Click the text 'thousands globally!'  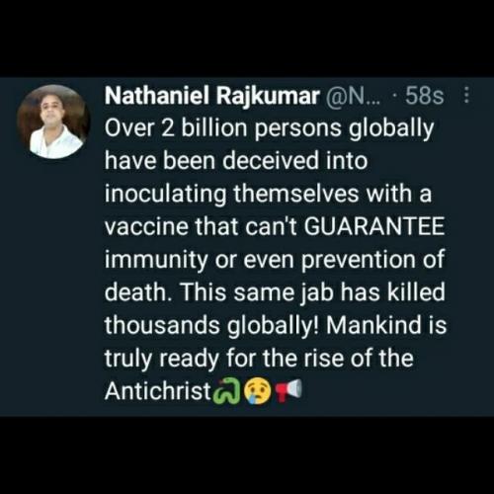point(212,326)
